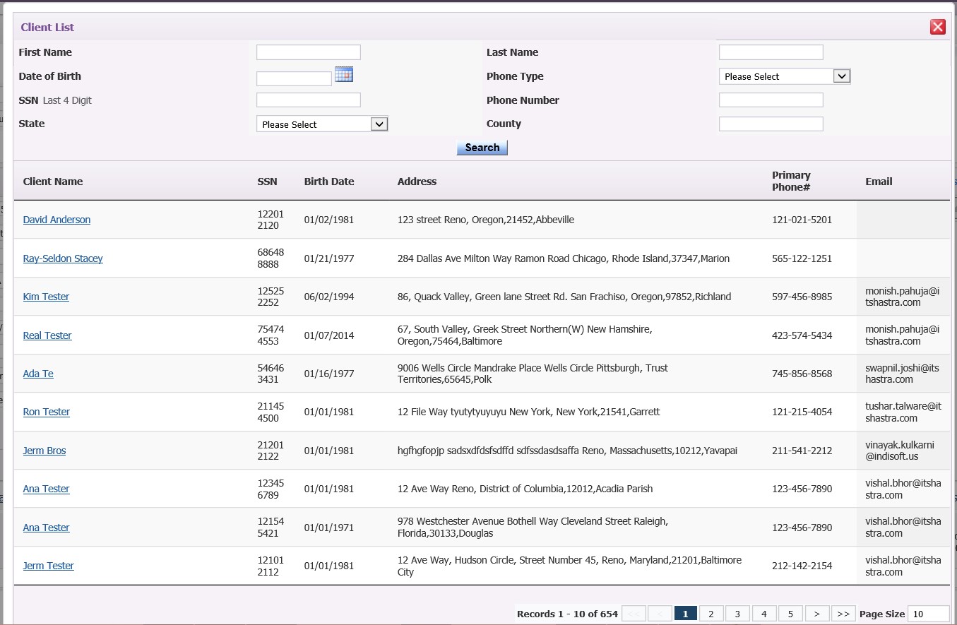Close the Client List dialog
The width and height of the screenshot is (957, 625).
click(x=937, y=28)
